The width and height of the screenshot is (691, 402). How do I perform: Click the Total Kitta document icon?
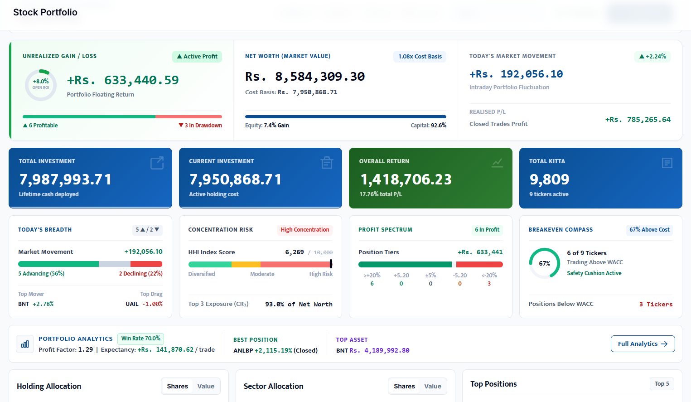[x=667, y=163]
